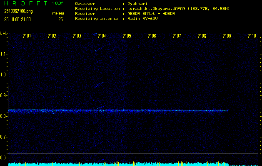This screenshot has height=166, width=262.
Task: Select the 2109 time marker
Action: point(227,36)
